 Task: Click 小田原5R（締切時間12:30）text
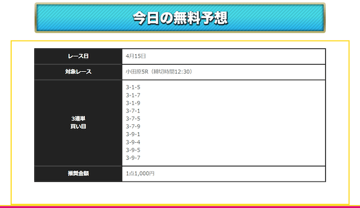pyautogui.click(x=159, y=72)
